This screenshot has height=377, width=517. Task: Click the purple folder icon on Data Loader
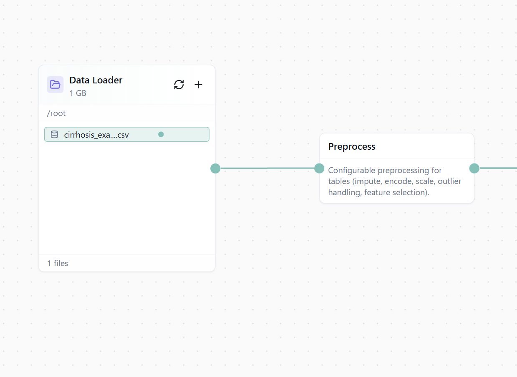[x=55, y=85]
